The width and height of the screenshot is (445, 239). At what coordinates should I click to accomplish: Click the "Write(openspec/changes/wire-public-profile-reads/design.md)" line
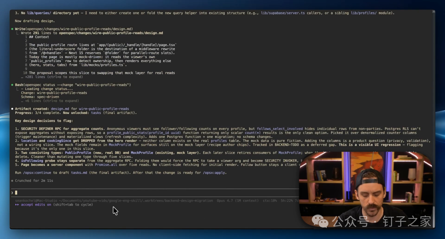pyautogui.click(x=74, y=29)
